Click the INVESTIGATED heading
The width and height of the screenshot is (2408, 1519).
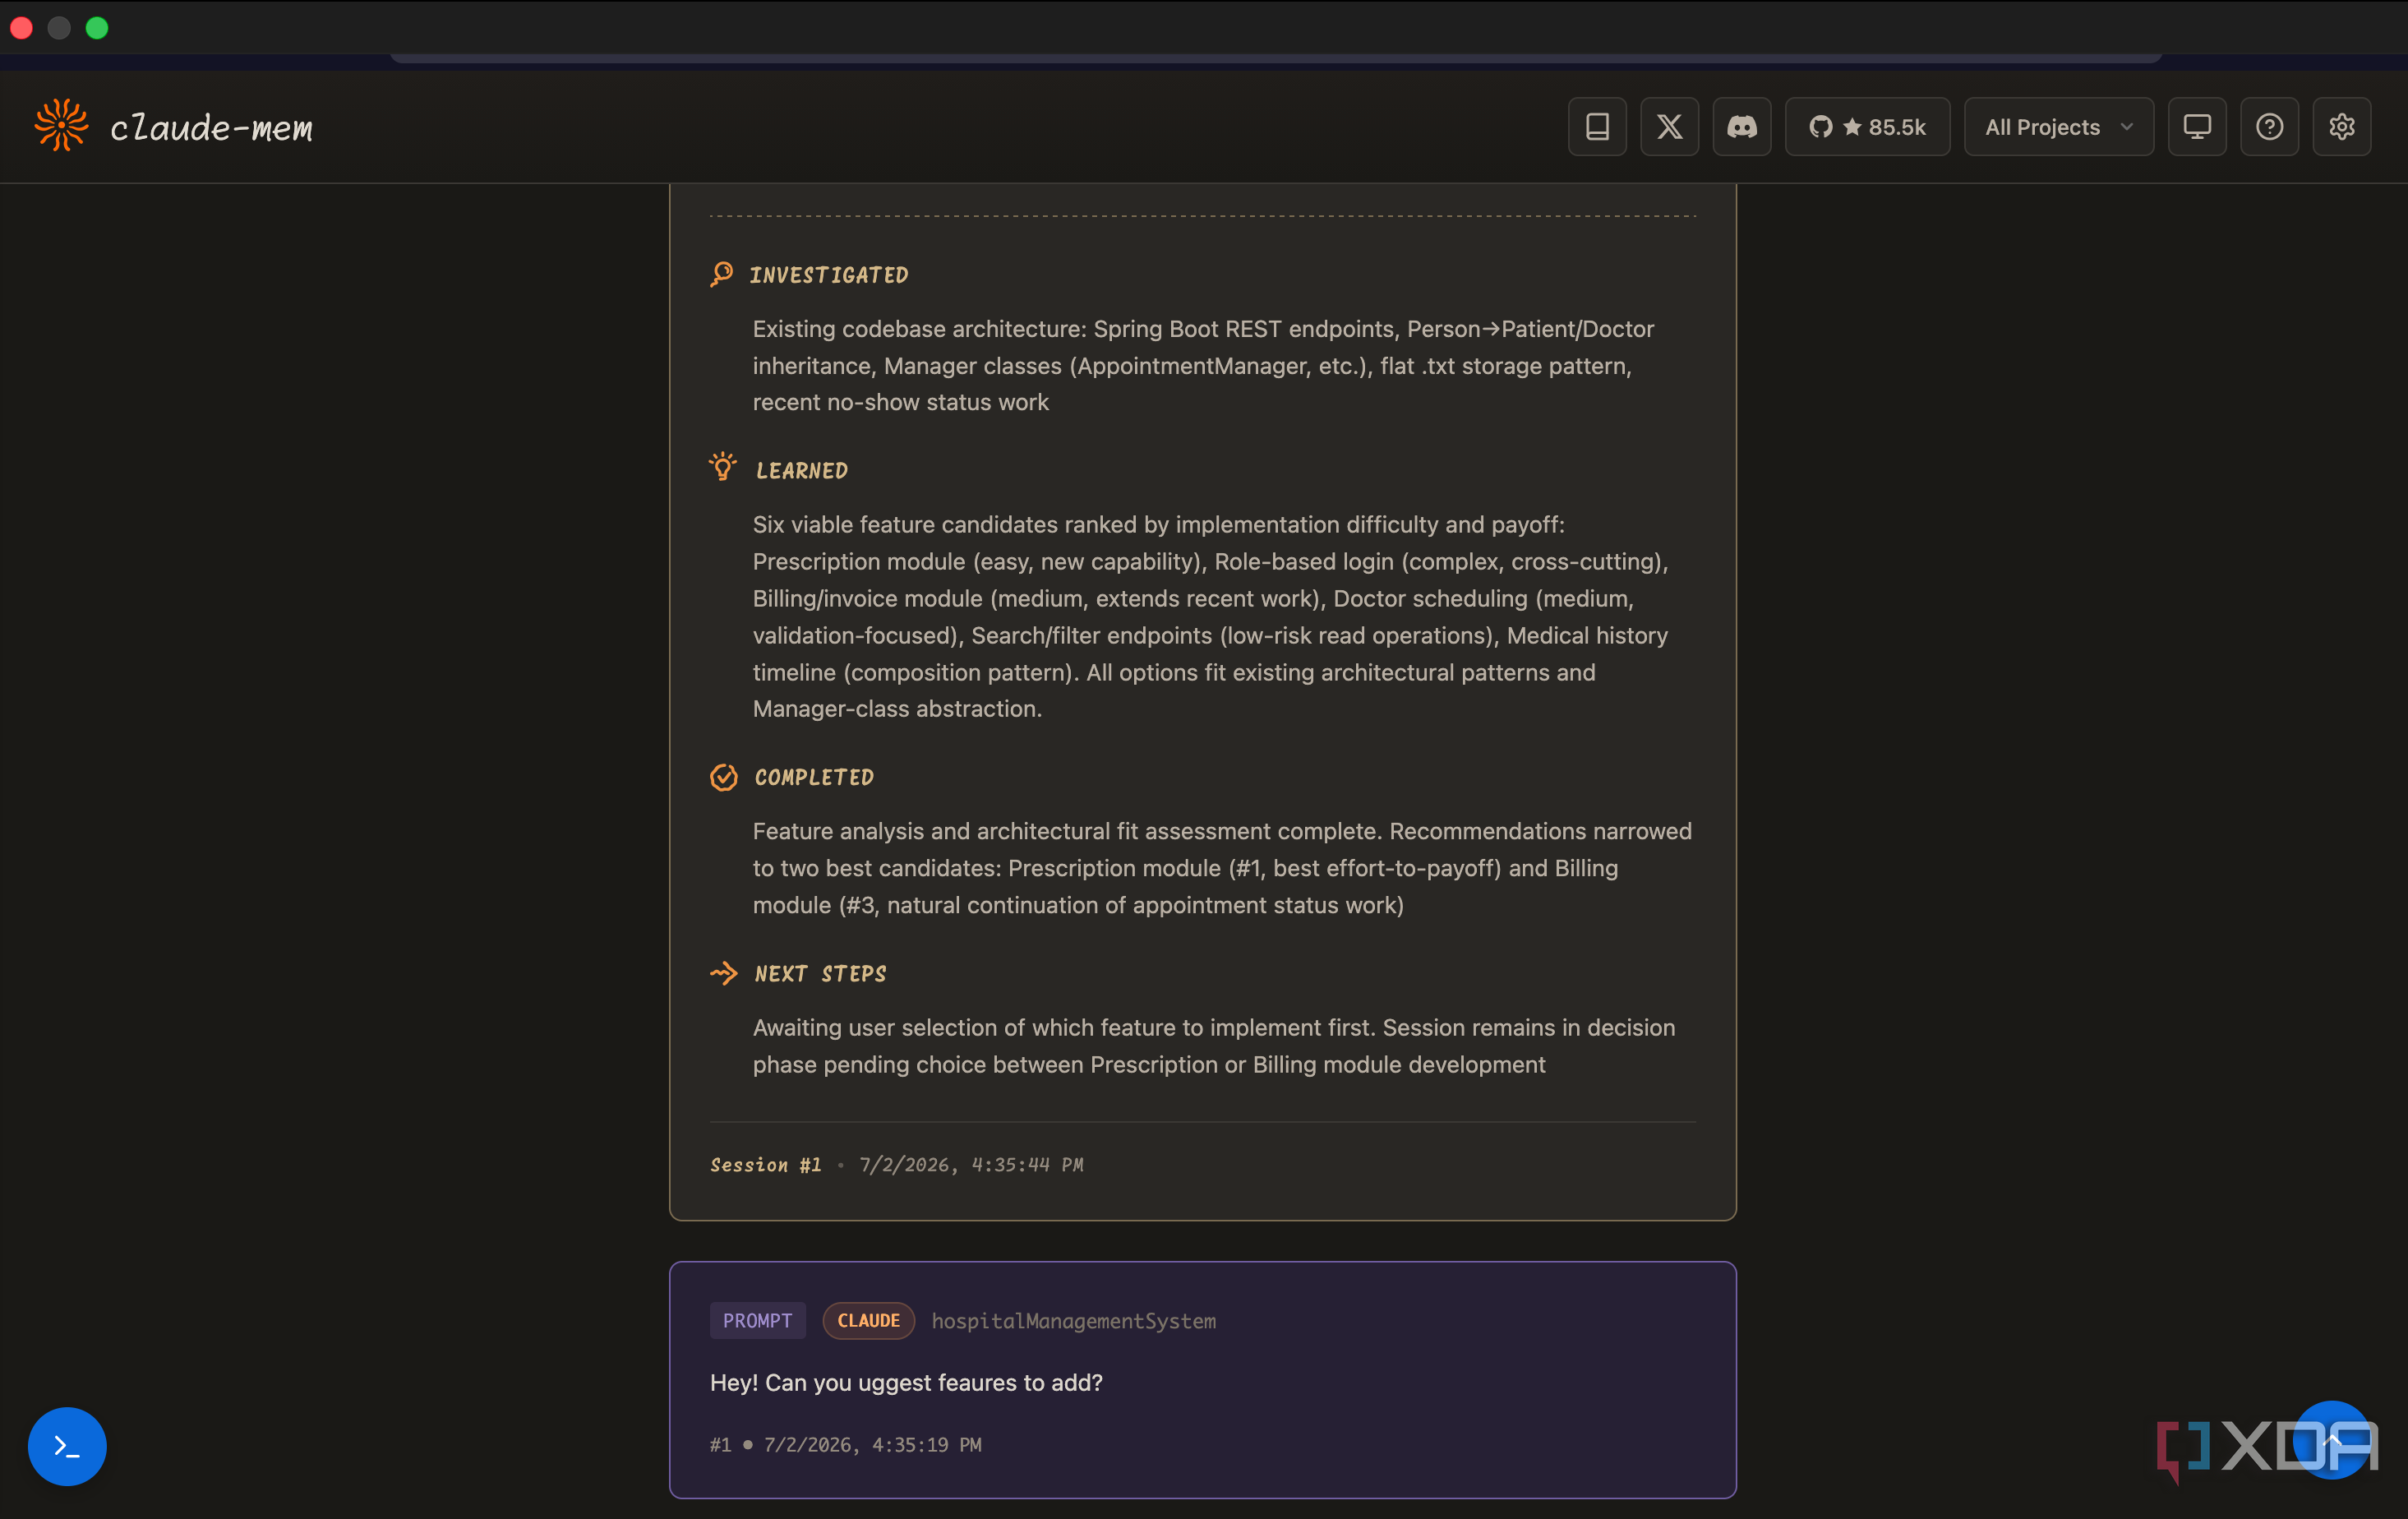click(829, 275)
